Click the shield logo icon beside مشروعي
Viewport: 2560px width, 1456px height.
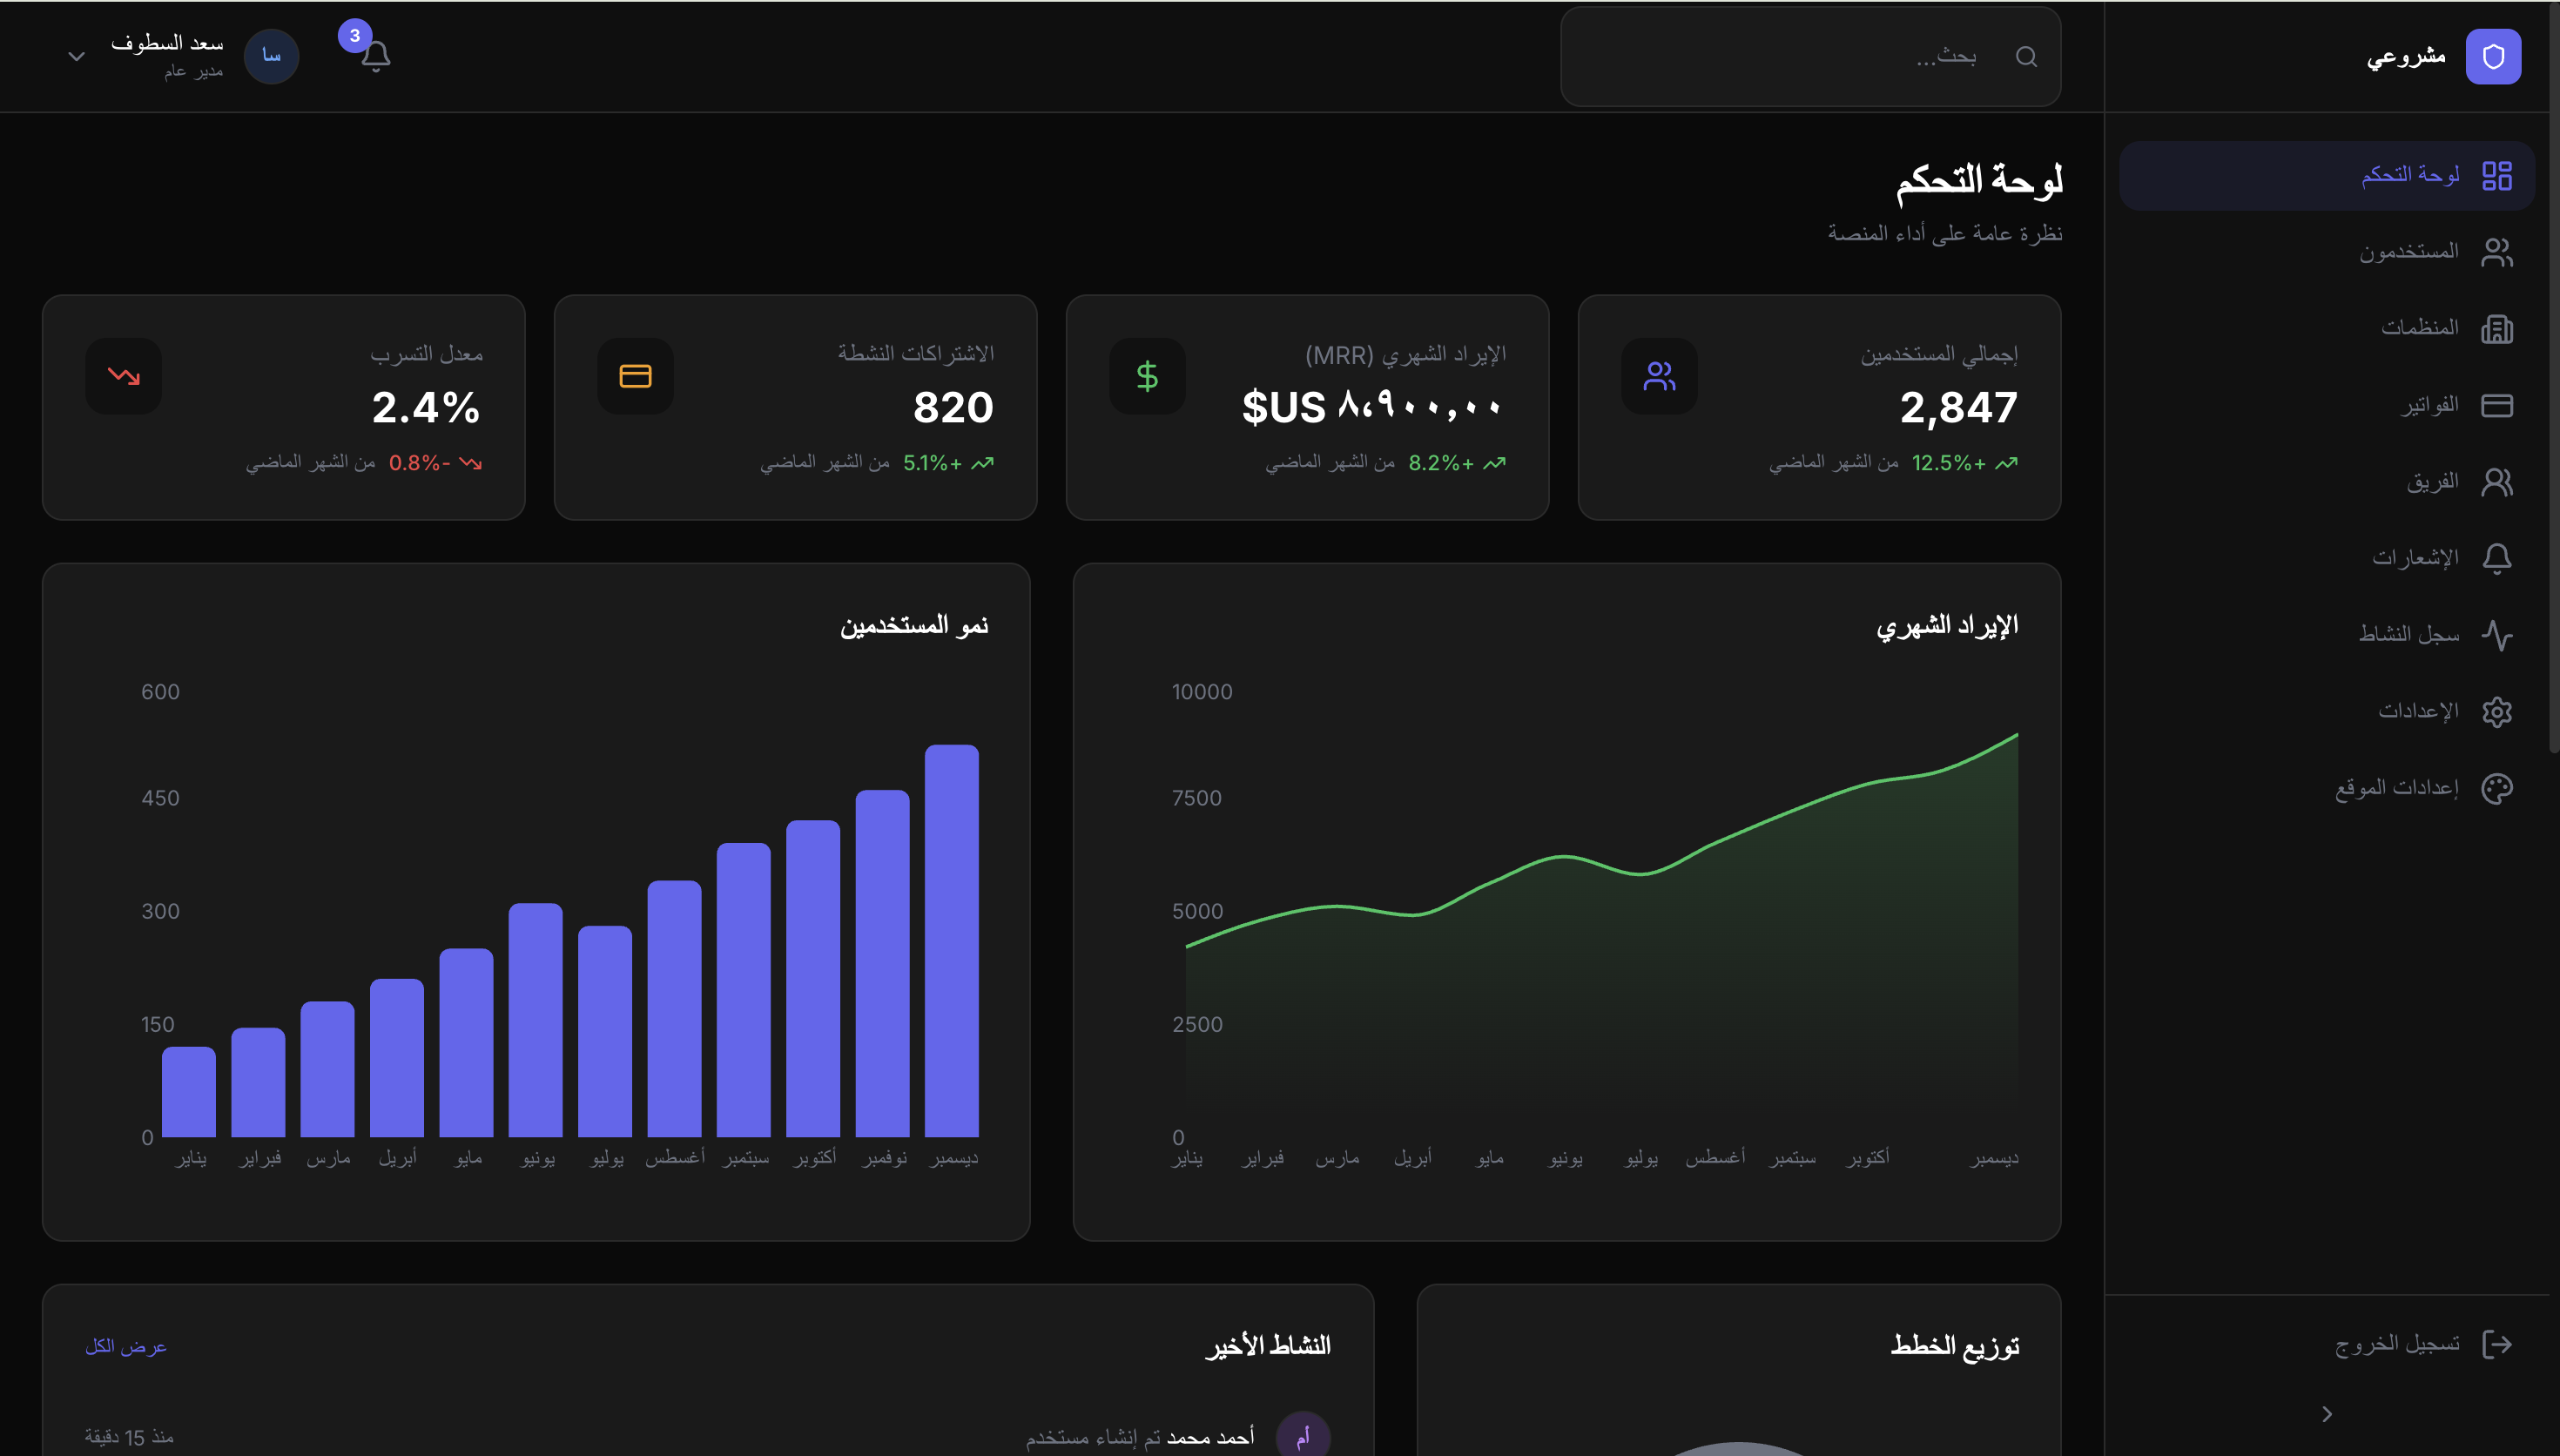[2493, 56]
